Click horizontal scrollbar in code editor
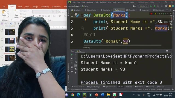The width and height of the screenshot is (175, 98). click(122, 45)
